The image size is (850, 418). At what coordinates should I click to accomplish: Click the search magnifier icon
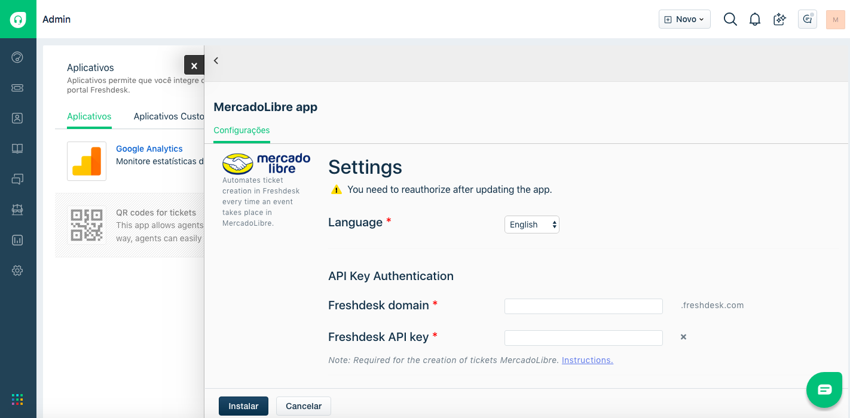[730, 19]
